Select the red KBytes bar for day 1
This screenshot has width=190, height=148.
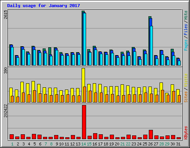(12, 137)
